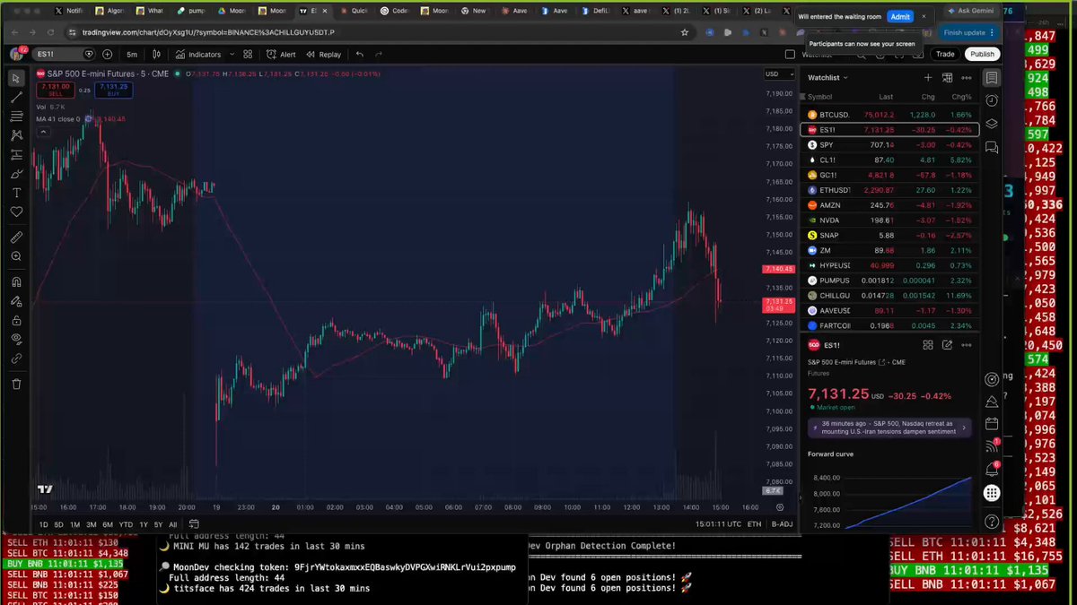This screenshot has height=605, width=1077.
Task: Select the Text annotation tool
Action: 16,193
